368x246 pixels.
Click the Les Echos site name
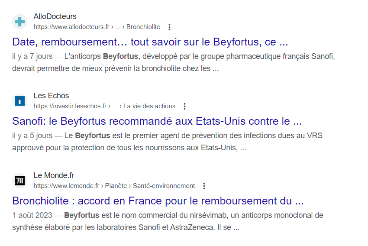pos(51,96)
